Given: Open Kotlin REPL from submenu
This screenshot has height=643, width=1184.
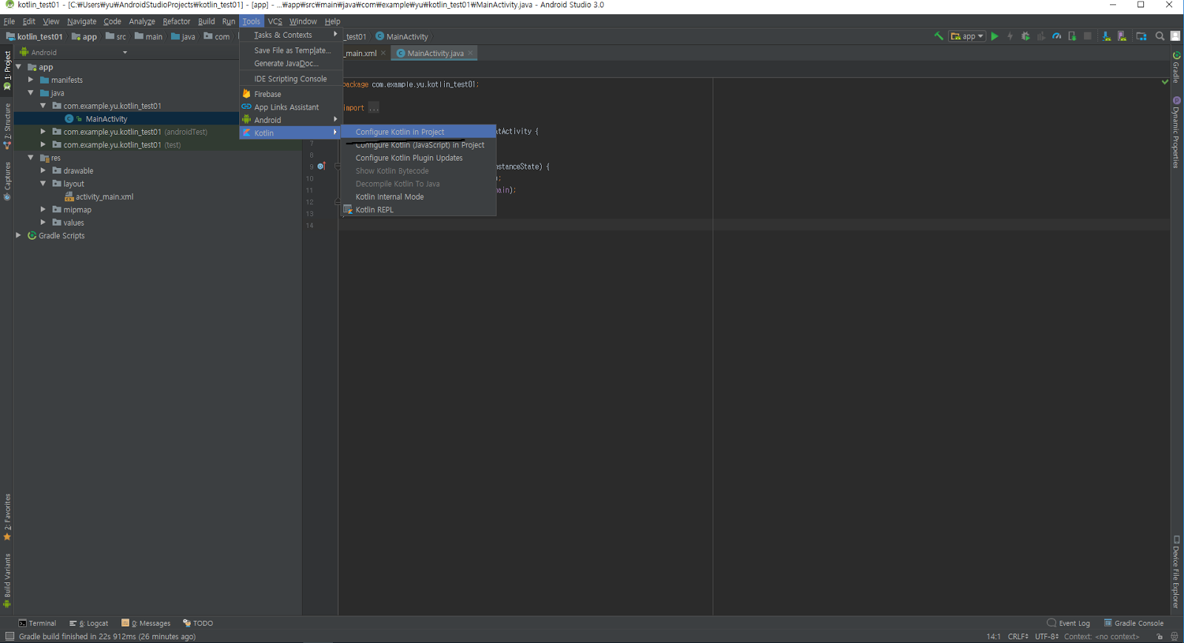Looking at the screenshot, I should click(418, 210).
